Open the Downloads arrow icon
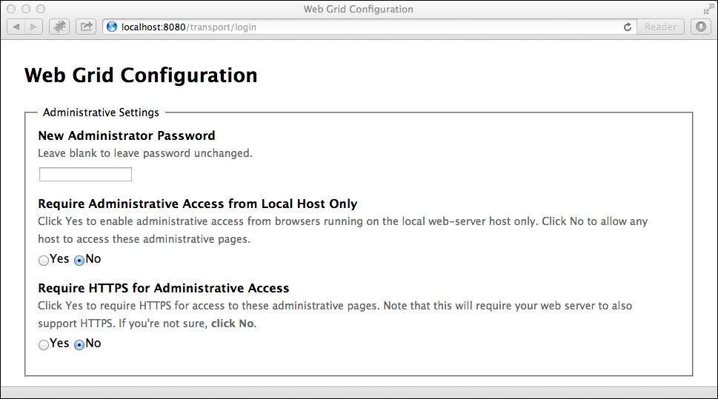This screenshot has width=718, height=399. pos(701,27)
